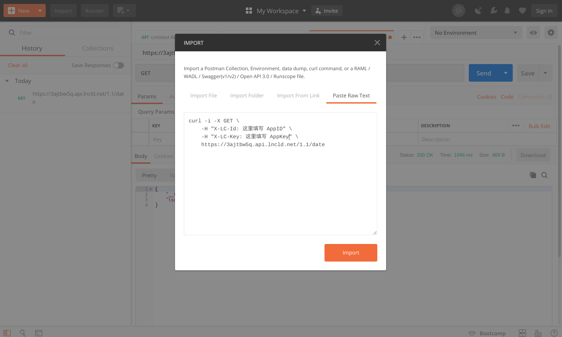This screenshot has width=562, height=337.
Task: Open manage environments gear icon
Action: pyautogui.click(x=551, y=32)
